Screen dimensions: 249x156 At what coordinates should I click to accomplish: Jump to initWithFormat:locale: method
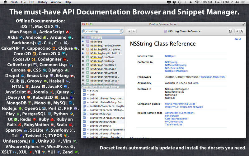point(103,134)
